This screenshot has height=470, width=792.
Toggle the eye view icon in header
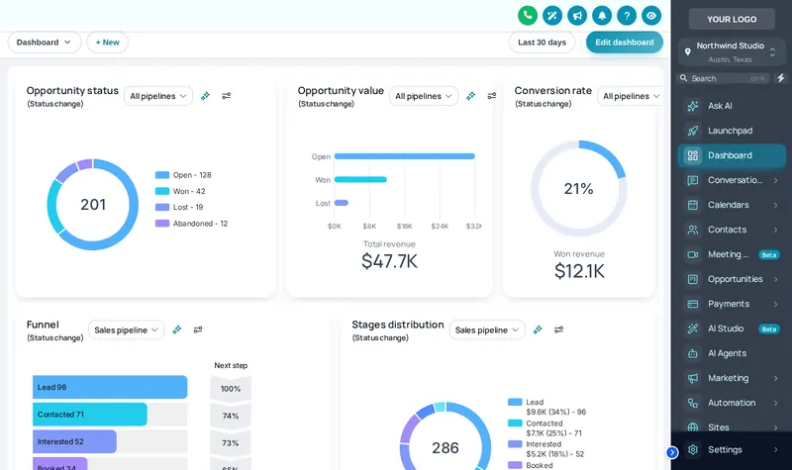[x=651, y=16]
